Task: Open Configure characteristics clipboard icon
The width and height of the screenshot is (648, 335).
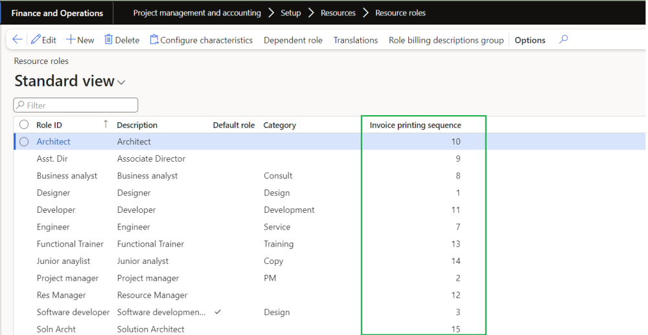Action: point(154,40)
